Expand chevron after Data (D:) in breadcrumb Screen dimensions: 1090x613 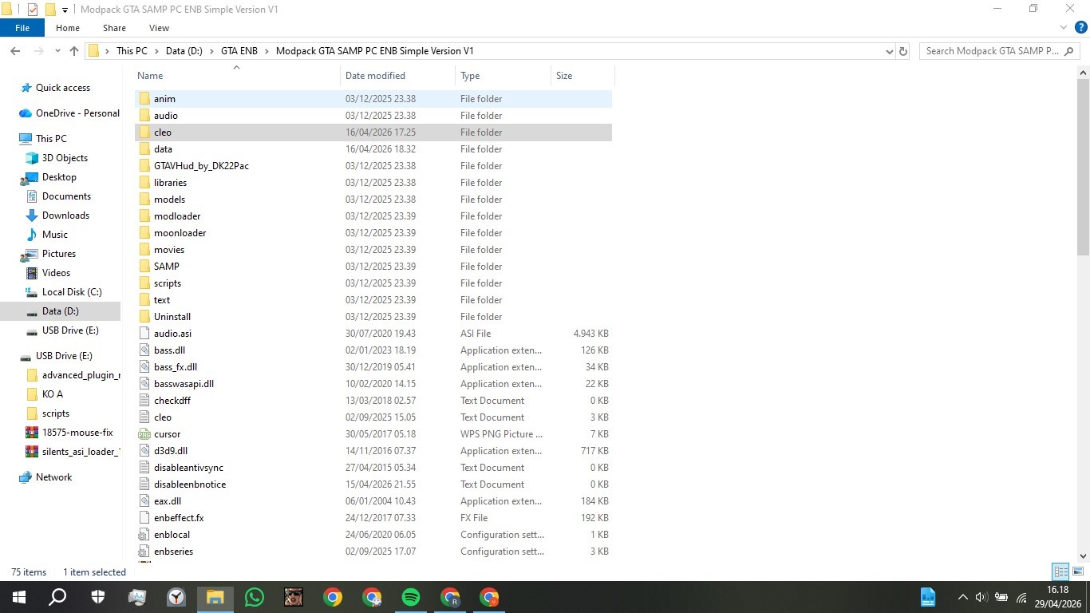(211, 51)
